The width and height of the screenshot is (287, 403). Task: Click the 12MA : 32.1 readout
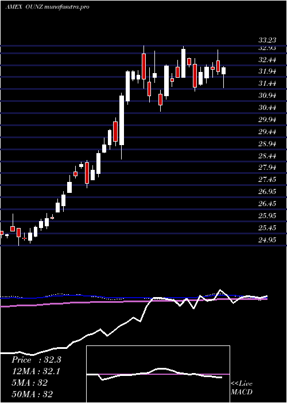36,371
